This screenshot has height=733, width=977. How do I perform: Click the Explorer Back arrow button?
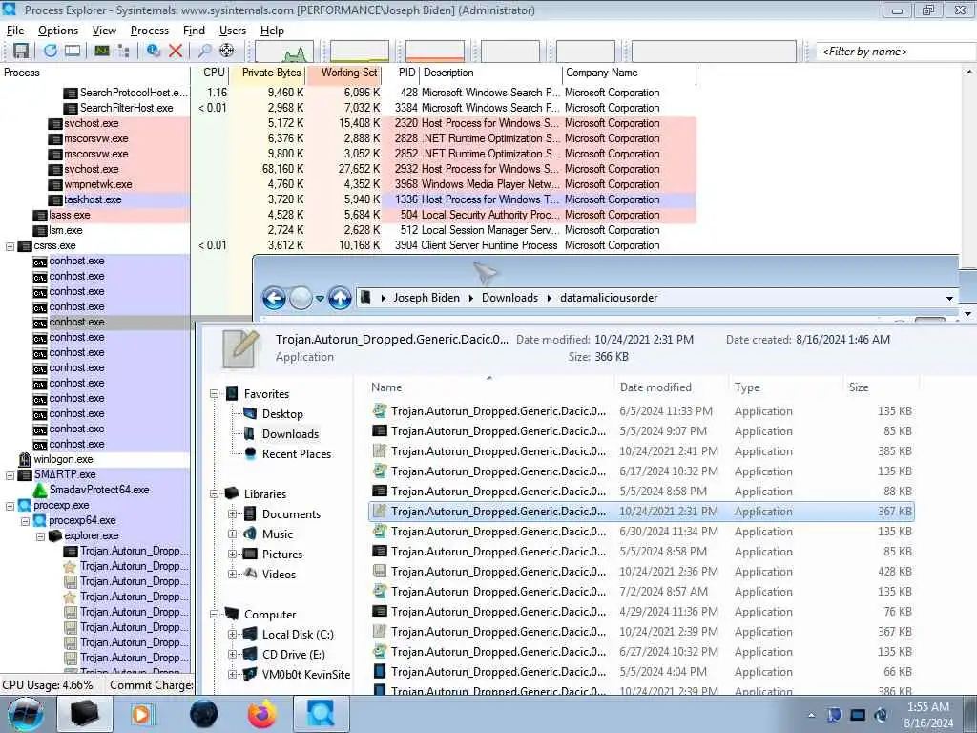(274, 299)
